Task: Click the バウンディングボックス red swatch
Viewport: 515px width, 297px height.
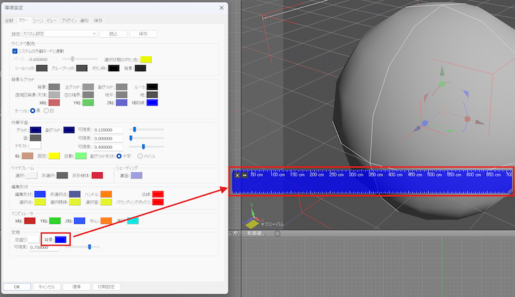Action: 158,202
